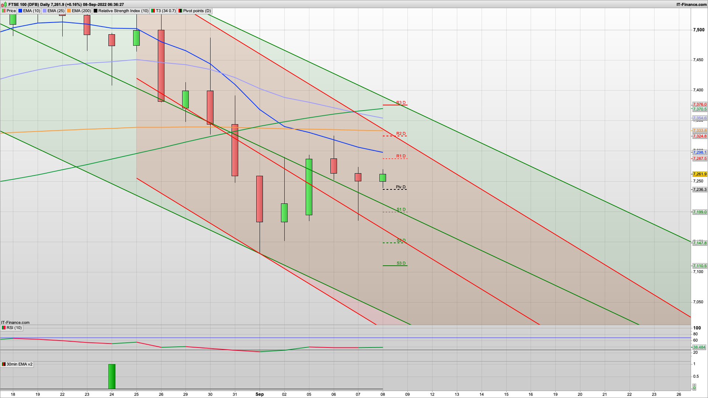This screenshot has height=398, width=708.
Task: Click the green 7,110.5 price tag
Action: point(700,266)
